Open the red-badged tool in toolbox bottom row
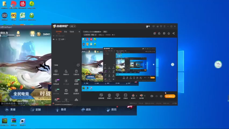 (x=56, y=100)
